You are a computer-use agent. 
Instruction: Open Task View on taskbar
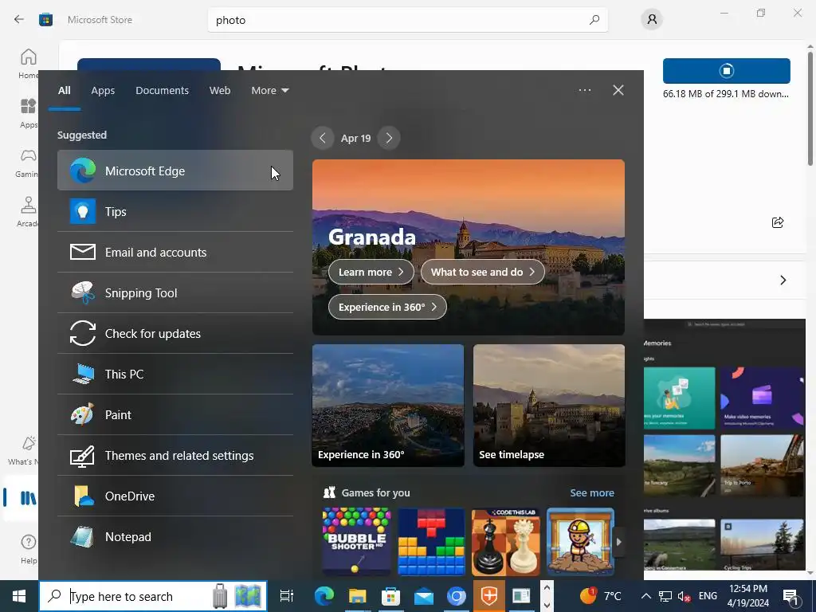coord(286,596)
